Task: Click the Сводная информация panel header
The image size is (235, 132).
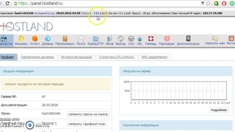Action: click(56, 71)
